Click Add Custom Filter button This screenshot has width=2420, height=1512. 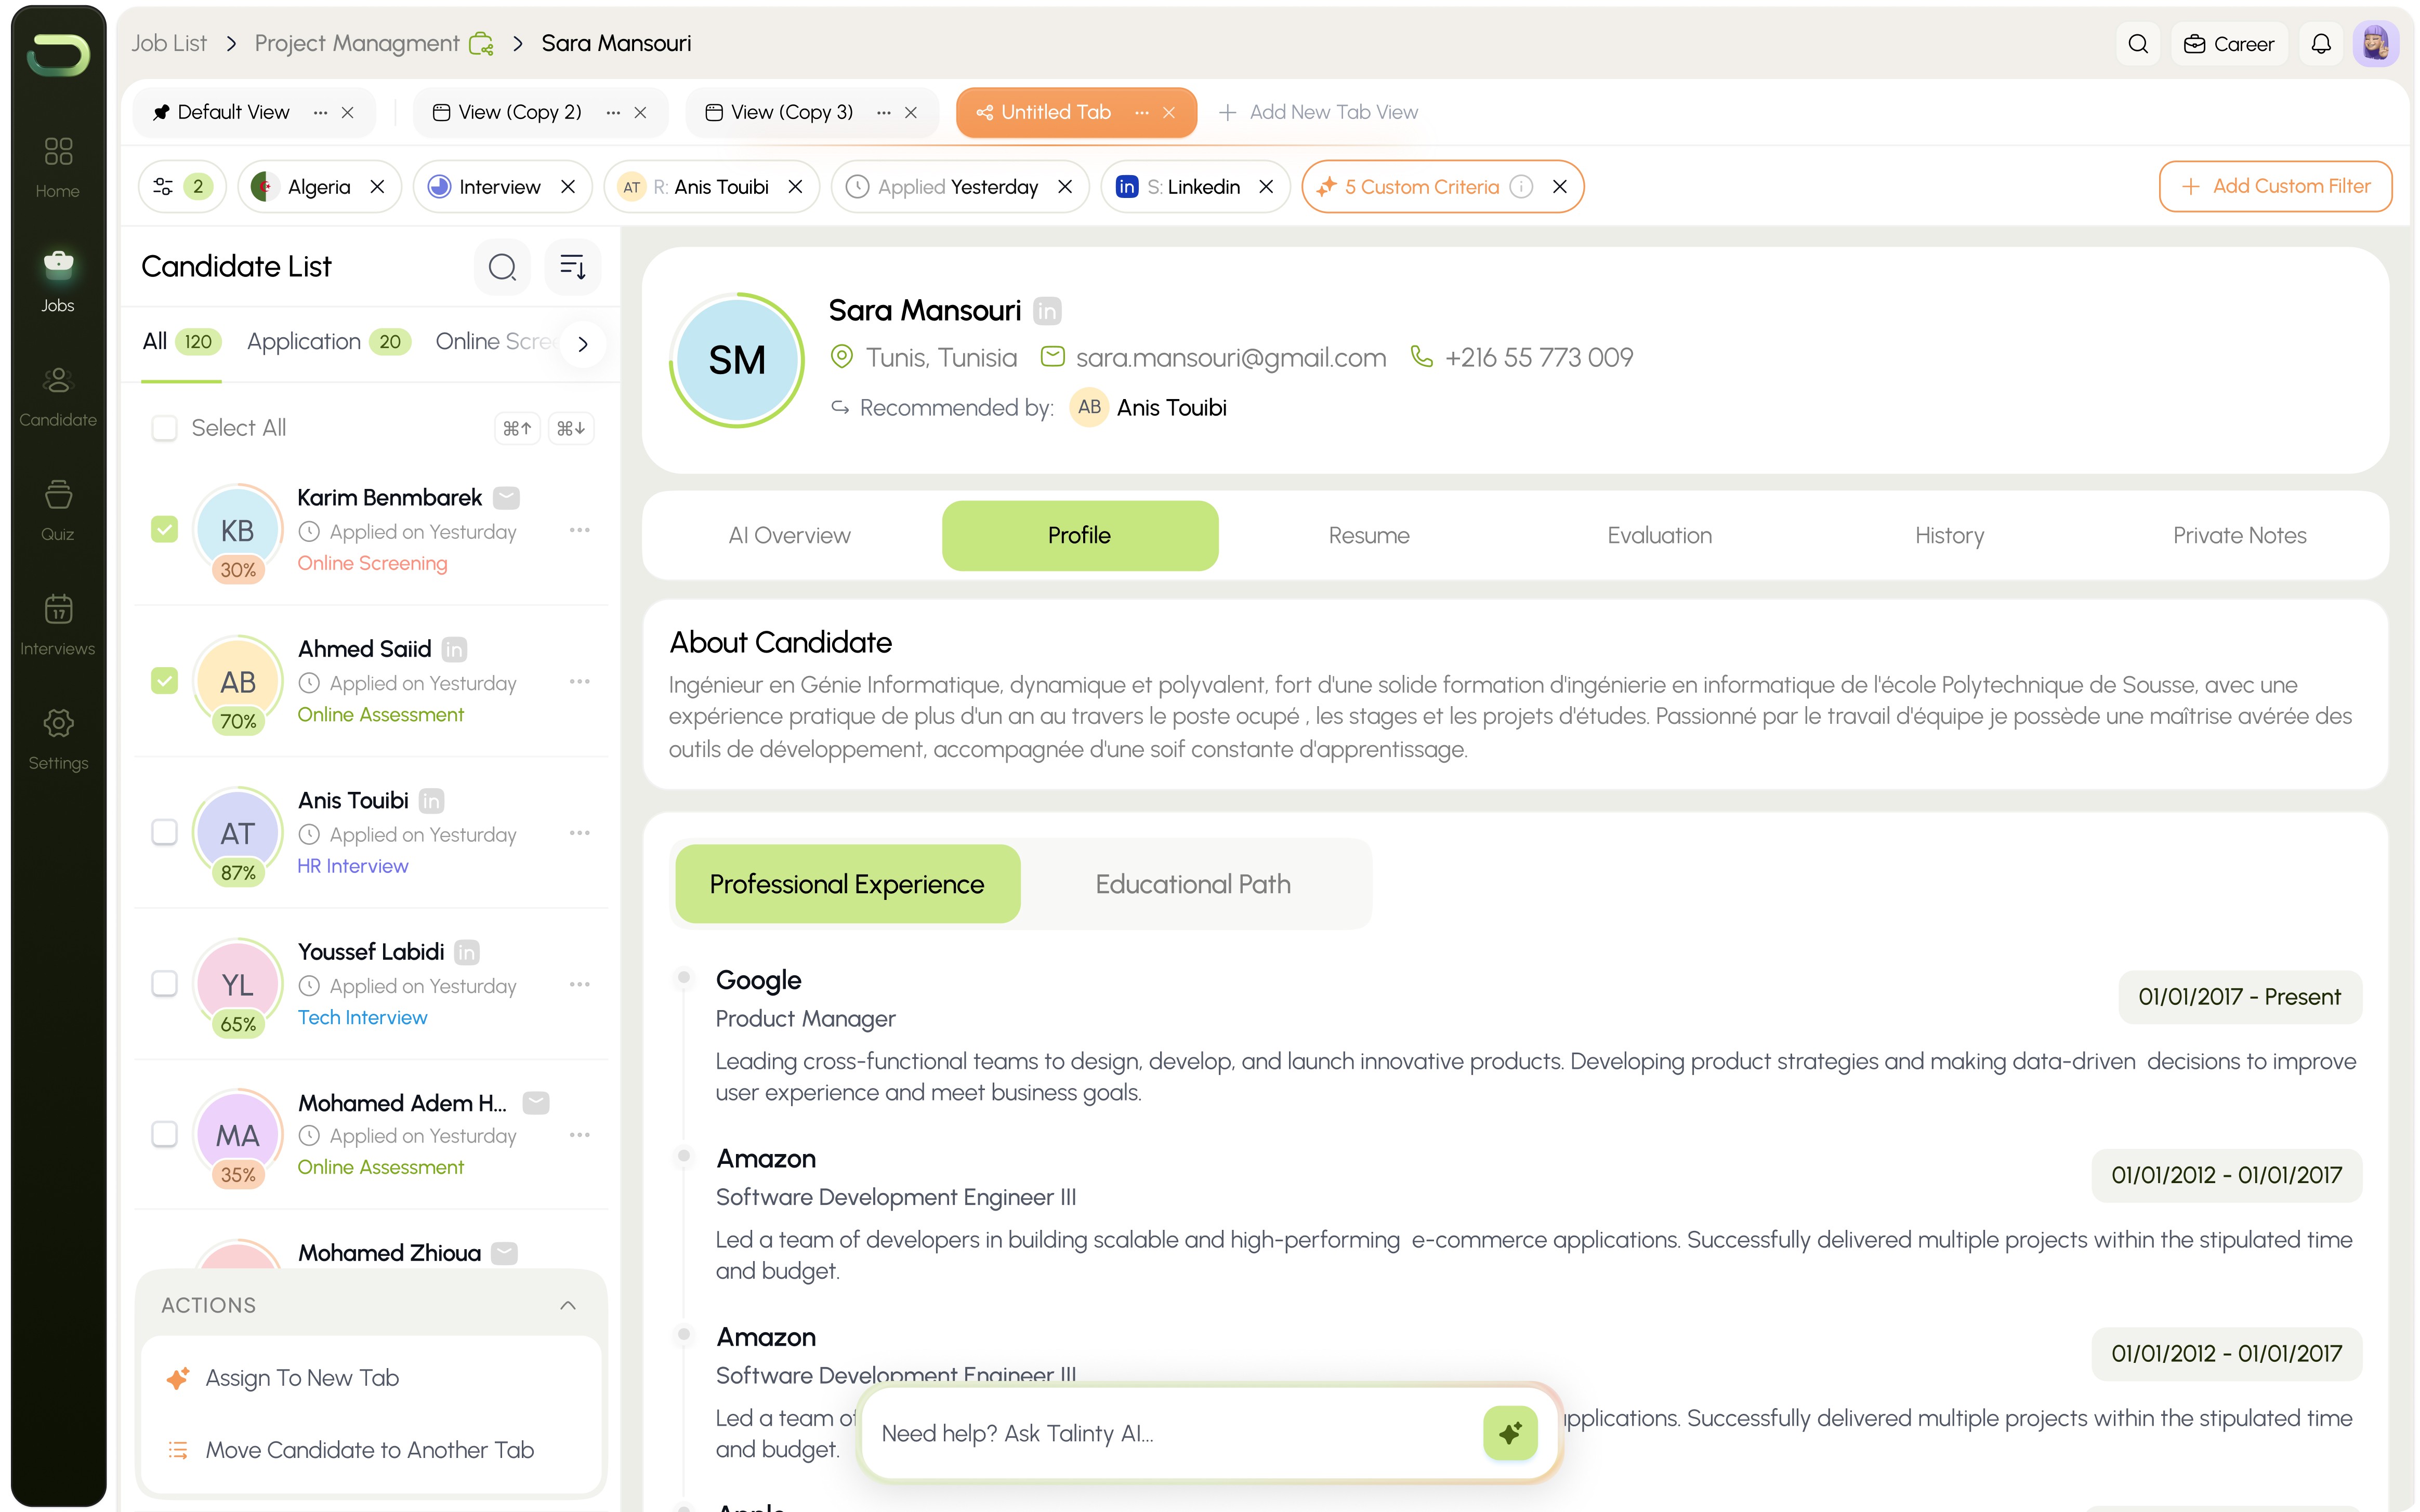tap(2275, 186)
